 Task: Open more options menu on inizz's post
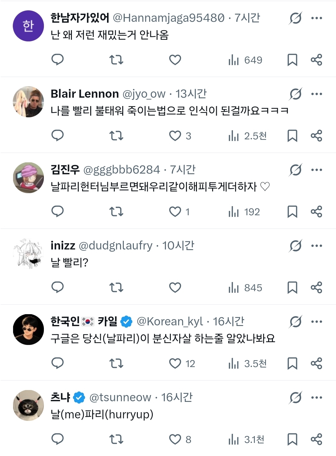tap(317, 246)
